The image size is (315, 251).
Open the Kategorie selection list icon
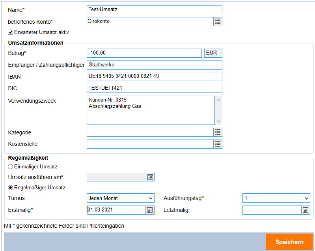pos(218,132)
